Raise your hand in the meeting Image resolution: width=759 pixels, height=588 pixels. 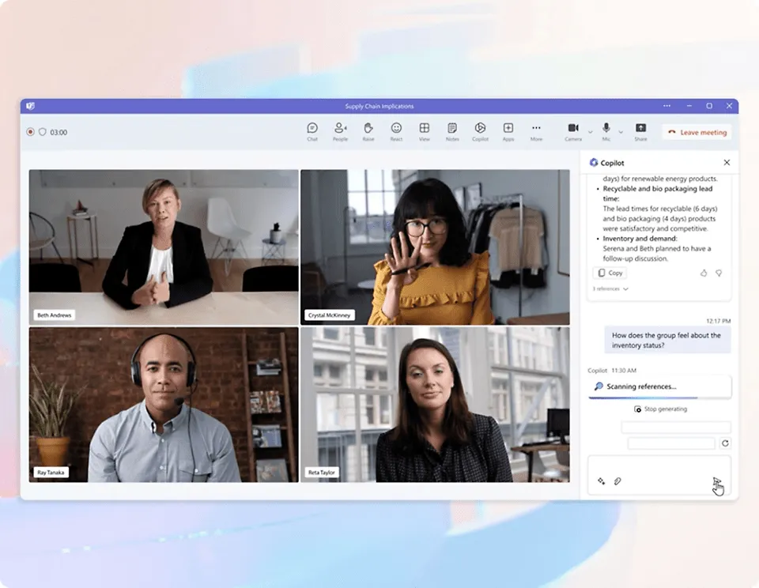[368, 131]
